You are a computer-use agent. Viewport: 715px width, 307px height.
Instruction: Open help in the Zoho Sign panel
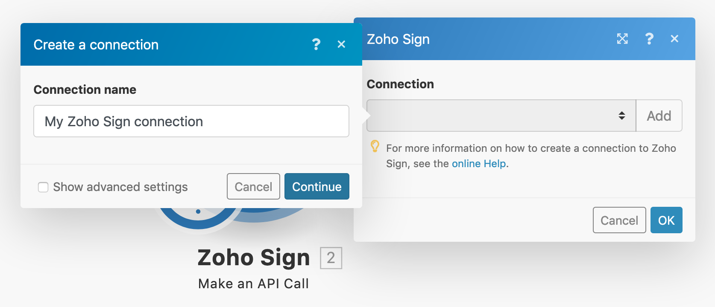[x=649, y=39]
